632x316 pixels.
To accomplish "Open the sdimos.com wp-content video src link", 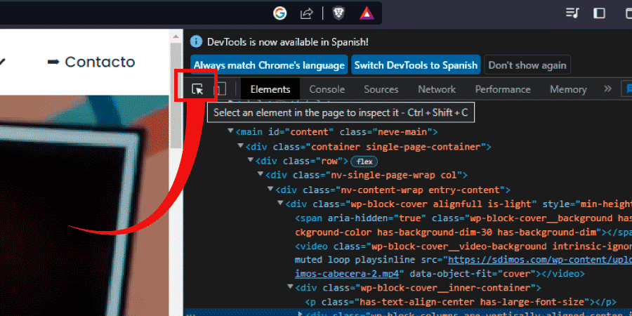I will [x=540, y=258].
